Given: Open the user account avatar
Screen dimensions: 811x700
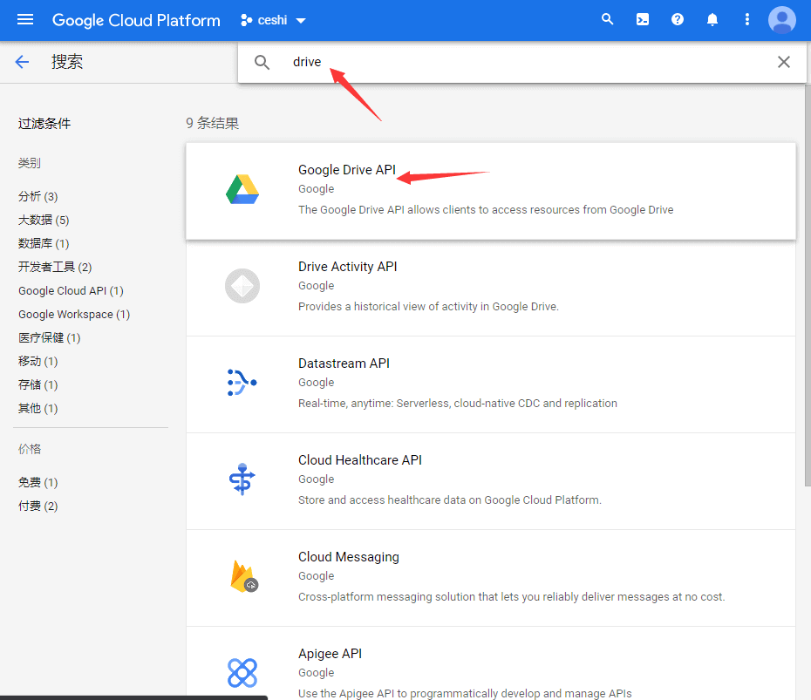Looking at the screenshot, I should coord(781,20).
